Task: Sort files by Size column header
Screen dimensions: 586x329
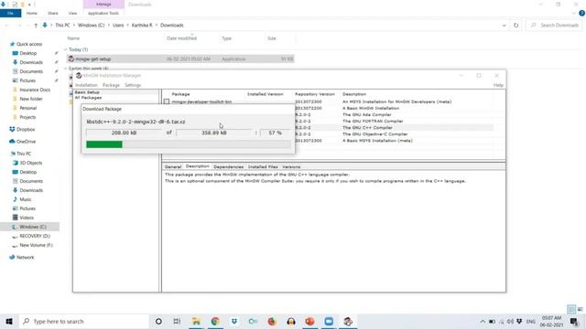Action: coord(272,38)
